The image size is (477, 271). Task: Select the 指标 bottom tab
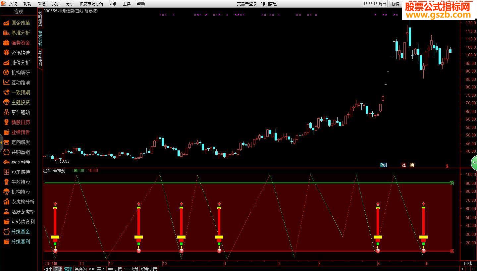(48, 269)
